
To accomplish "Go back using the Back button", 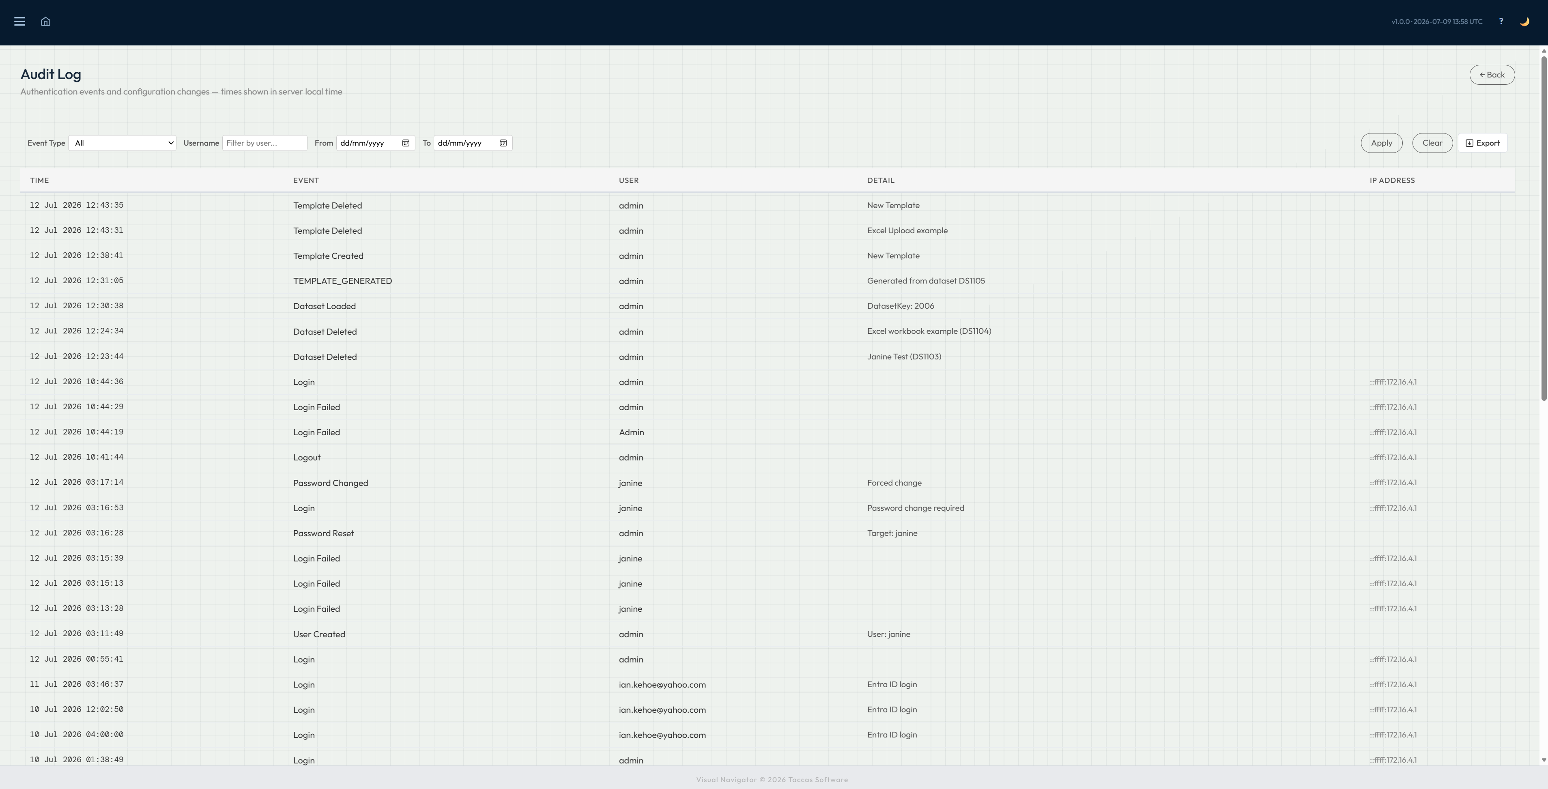I will click(1492, 75).
